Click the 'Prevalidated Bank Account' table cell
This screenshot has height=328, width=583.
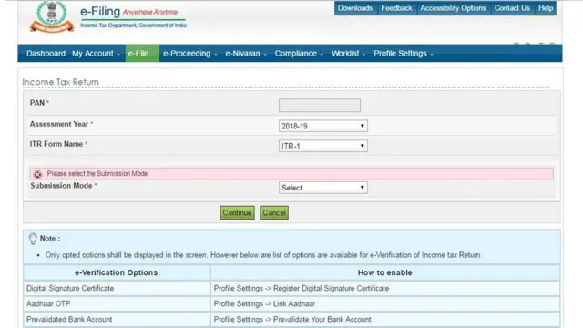click(117, 320)
